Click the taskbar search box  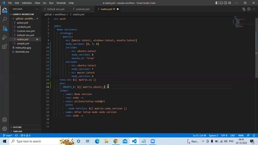[x=42, y=141]
